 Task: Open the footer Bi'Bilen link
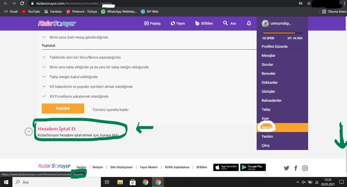(x=202, y=167)
